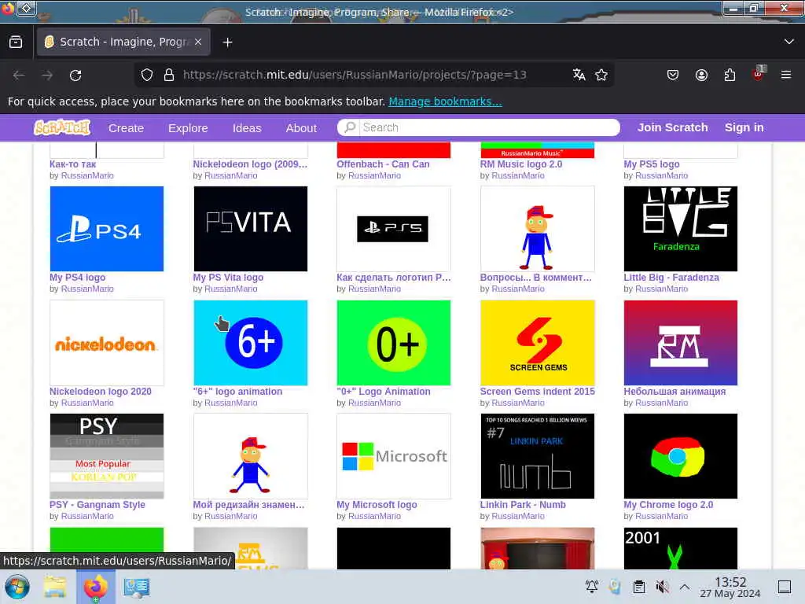Open the My PS Vita logo title link
The height and width of the screenshot is (604, 805).
pyautogui.click(x=228, y=278)
